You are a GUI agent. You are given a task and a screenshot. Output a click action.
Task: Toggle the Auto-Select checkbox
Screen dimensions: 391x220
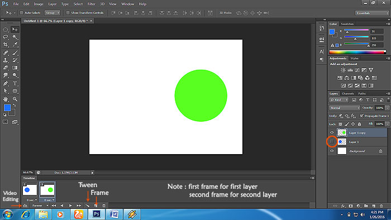[21, 13]
